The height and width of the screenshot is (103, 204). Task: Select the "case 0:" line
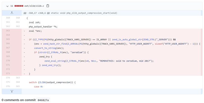pos(38,87)
